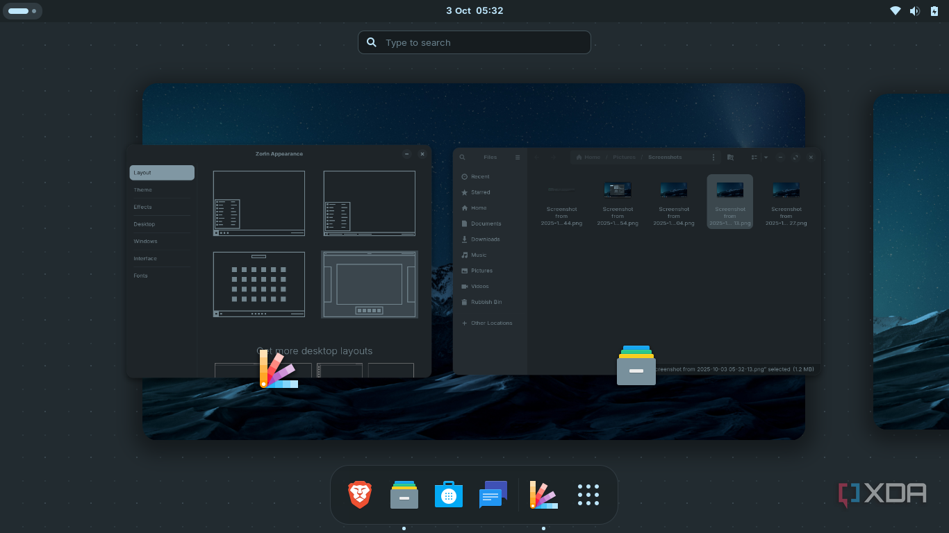Open the view options dropdown arrow in Files

[766, 157]
